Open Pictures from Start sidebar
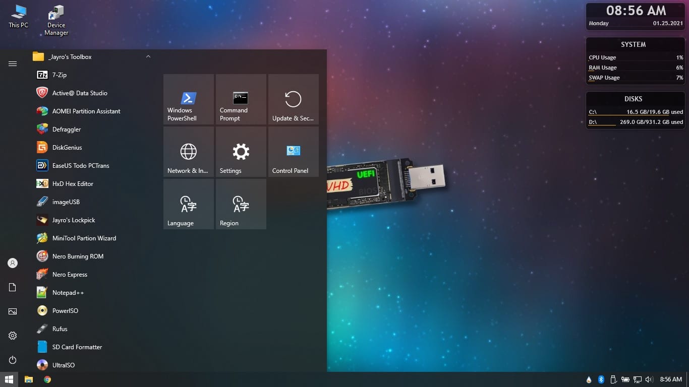Screen dimensions: 689x387 tap(13, 311)
